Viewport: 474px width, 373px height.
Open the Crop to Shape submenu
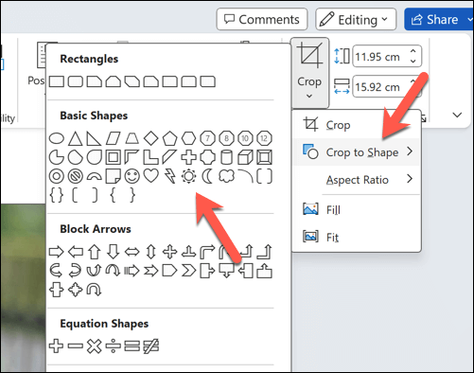[356, 152]
